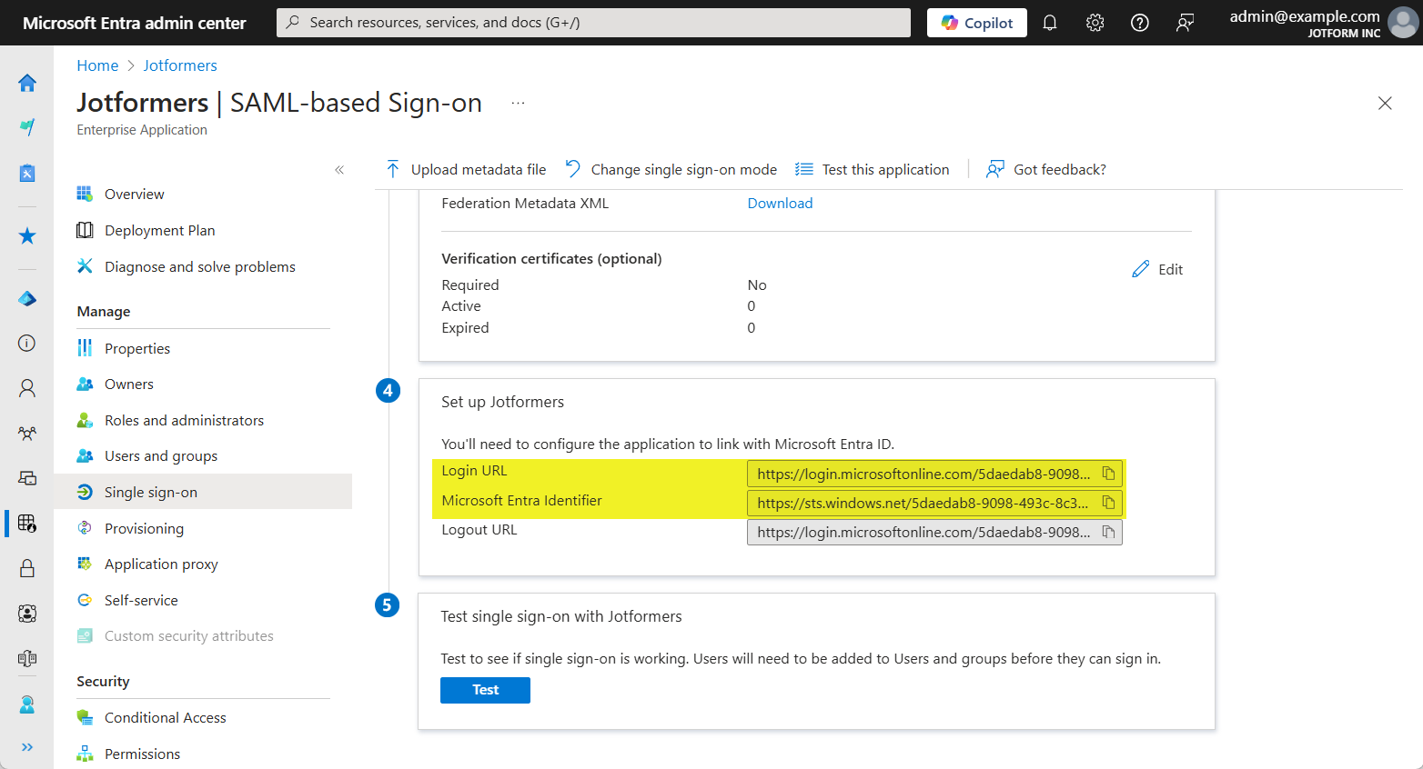Copy the Login URL to clipboard
This screenshot has width=1423, height=769.
(x=1108, y=474)
